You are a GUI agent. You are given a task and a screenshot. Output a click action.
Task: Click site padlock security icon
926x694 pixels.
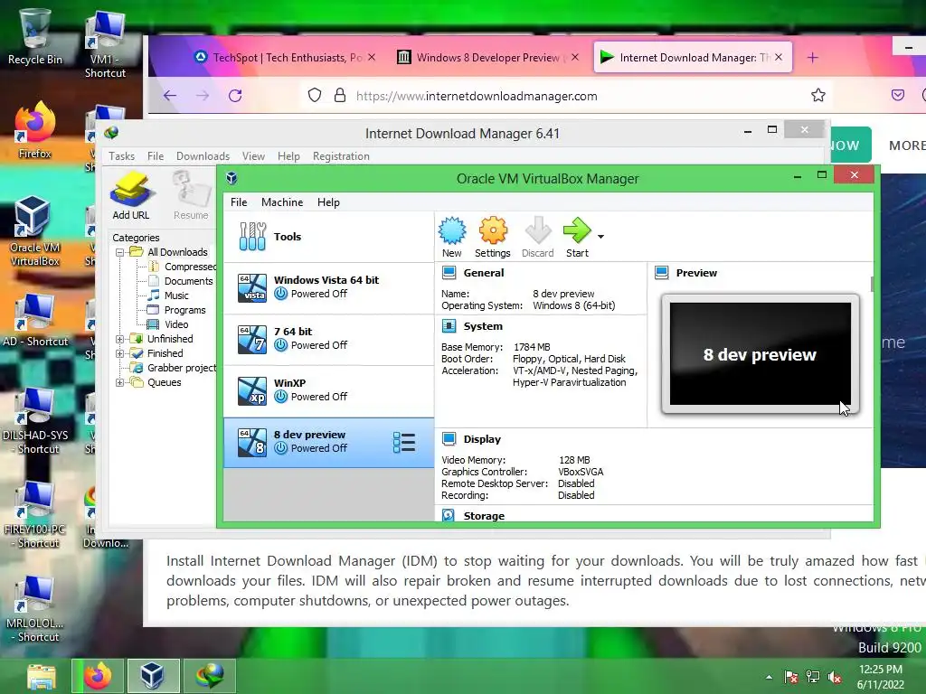[340, 95]
